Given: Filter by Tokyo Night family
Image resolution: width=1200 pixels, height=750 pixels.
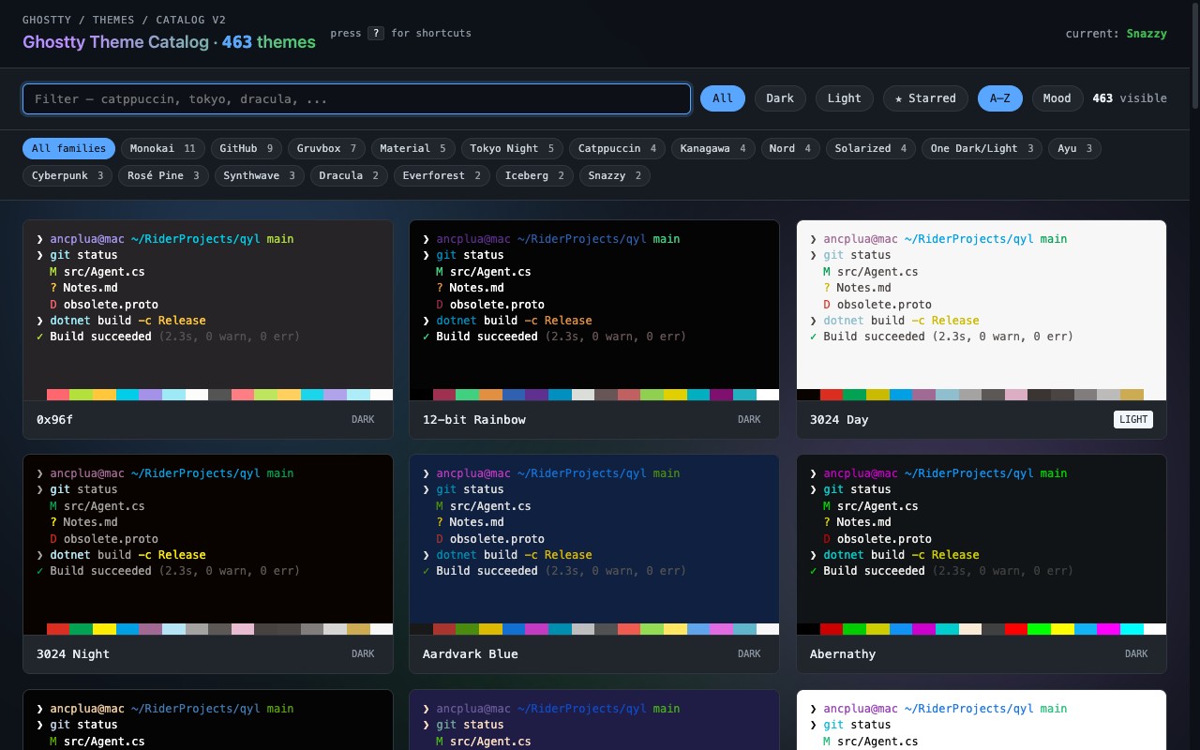Looking at the screenshot, I should pos(512,148).
